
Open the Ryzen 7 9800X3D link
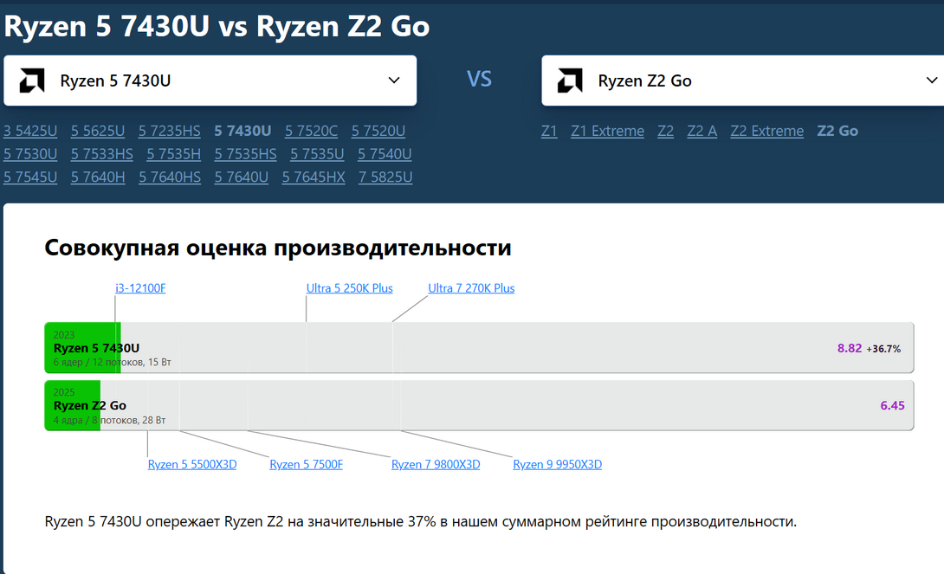pos(436,465)
